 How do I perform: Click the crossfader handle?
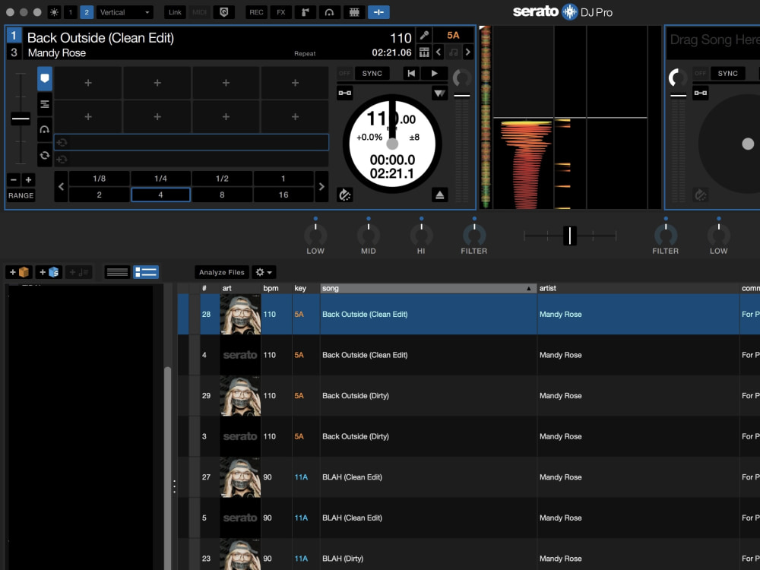(570, 236)
